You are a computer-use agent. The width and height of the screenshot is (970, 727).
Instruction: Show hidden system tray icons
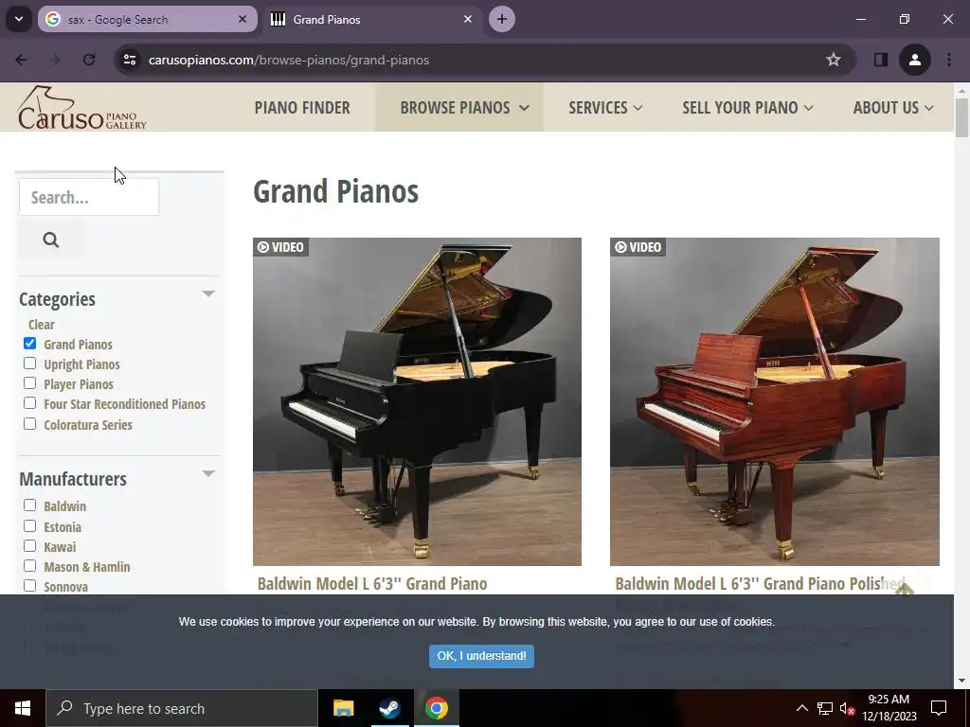tap(801, 708)
